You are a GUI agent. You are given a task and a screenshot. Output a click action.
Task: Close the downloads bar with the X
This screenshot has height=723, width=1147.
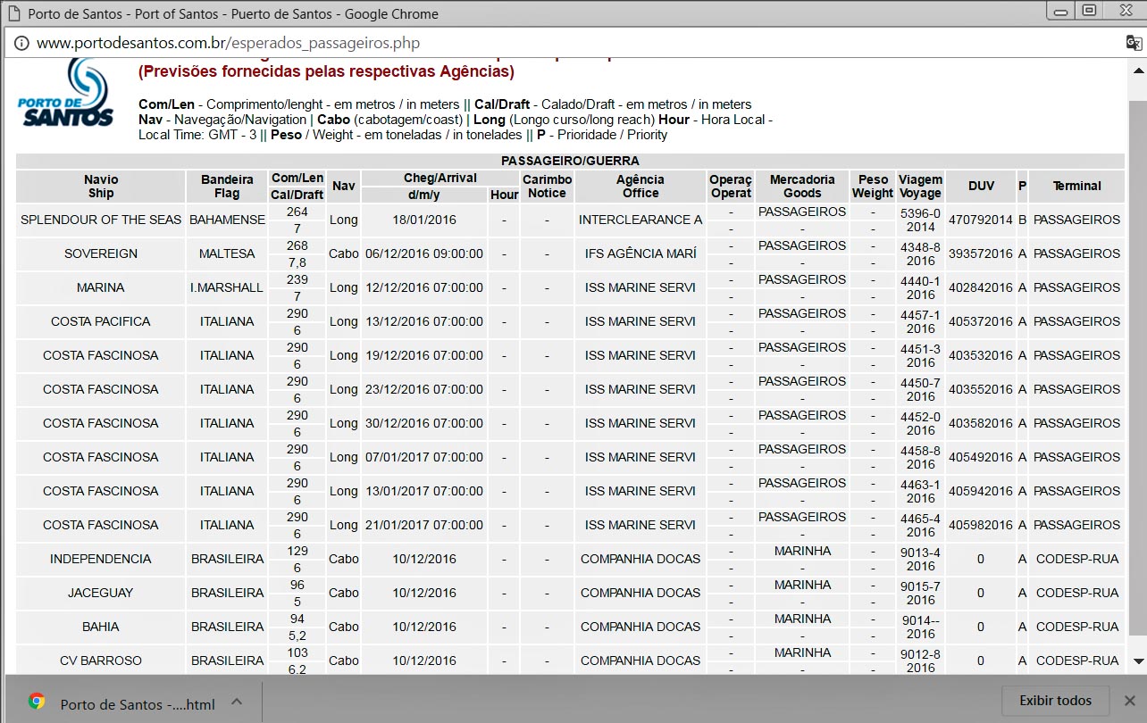pyautogui.click(x=1130, y=701)
